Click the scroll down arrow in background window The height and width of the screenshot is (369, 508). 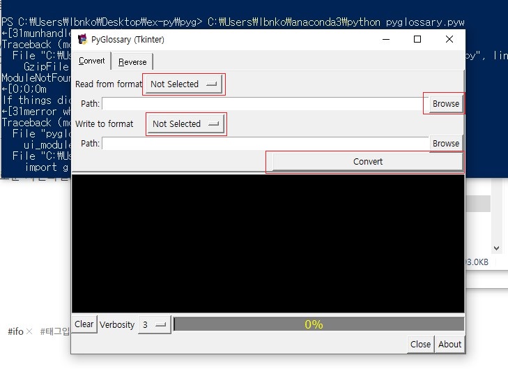tap(496, 248)
